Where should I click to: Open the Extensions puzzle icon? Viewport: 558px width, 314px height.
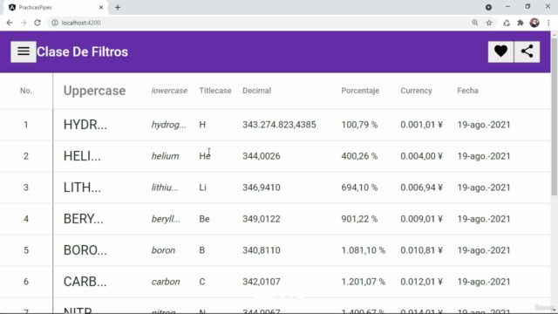pyautogui.click(x=521, y=23)
